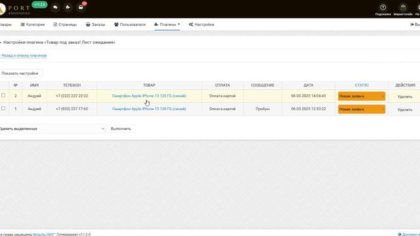Open the iPhone 13 product link in row 1
The height and width of the screenshot is (236, 420).
tap(149, 109)
